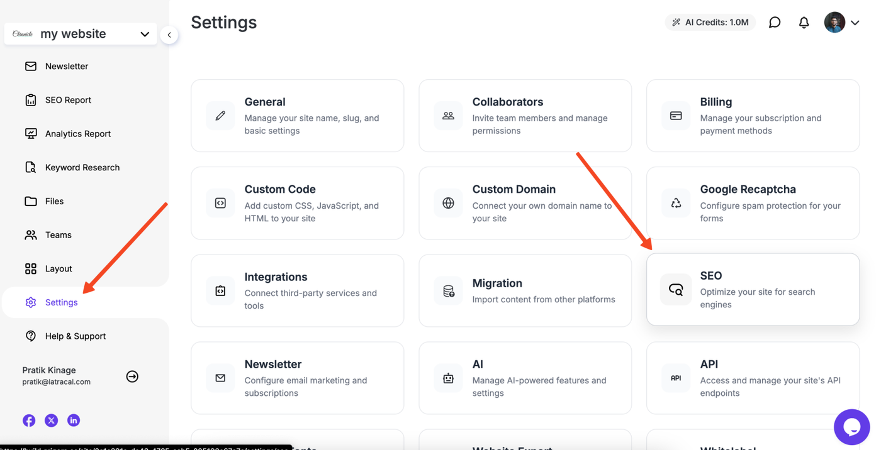
Task: Open the chat messages icon
Action: click(775, 23)
